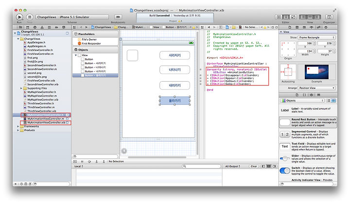Collapse the ChangeViews group folder
This screenshot has width=350, height=204.
point(18,39)
